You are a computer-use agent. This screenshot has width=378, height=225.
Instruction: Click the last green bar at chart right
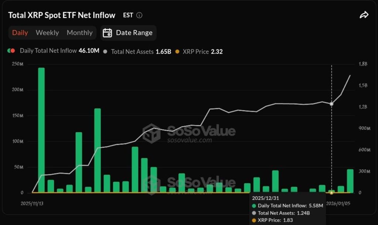350,181
